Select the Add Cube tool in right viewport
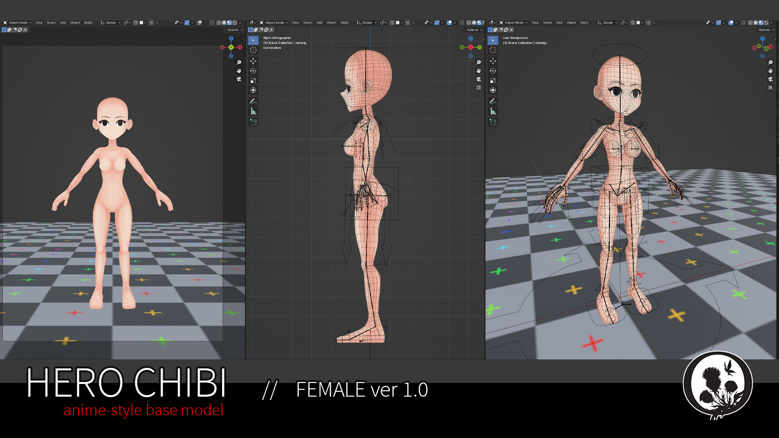 pos(493,122)
